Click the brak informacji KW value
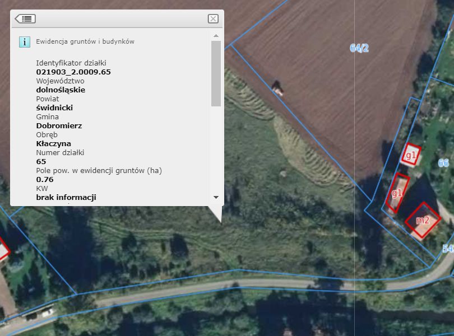 (66, 197)
